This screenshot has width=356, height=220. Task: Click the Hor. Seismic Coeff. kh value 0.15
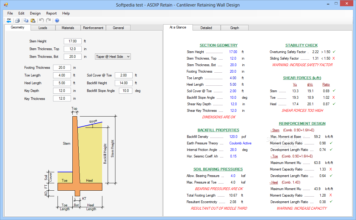tap(233, 156)
